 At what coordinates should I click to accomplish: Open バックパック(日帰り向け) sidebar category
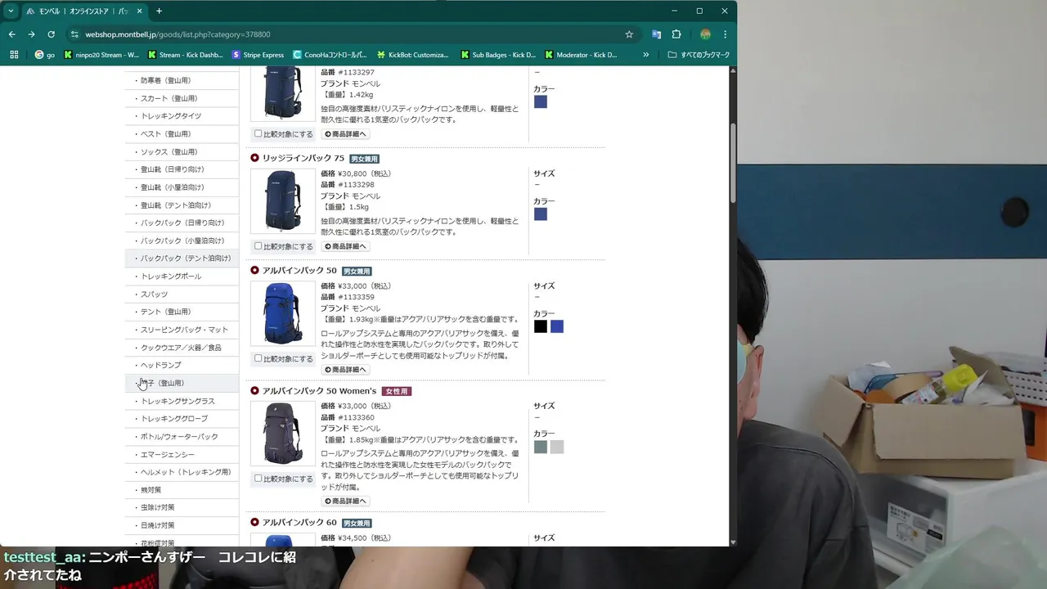click(182, 223)
